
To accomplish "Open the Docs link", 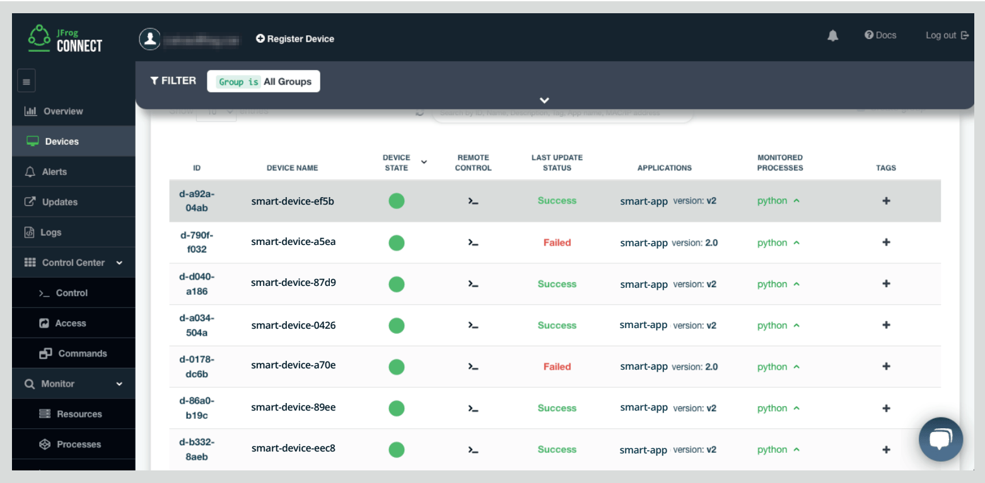I will [x=880, y=35].
